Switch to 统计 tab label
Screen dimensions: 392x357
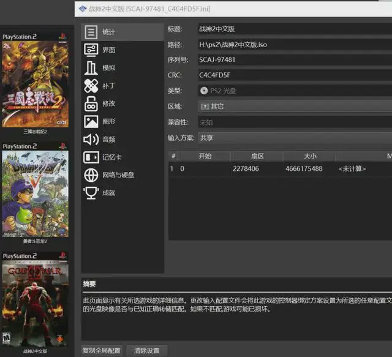[x=108, y=32]
